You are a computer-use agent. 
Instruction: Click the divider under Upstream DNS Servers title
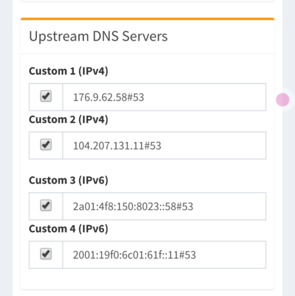(x=147, y=54)
